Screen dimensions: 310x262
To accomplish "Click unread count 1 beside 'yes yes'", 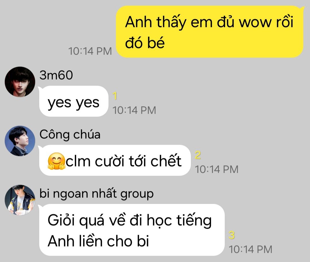I will tap(115, 96).
